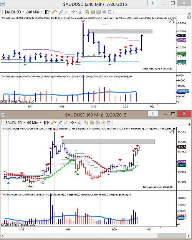Click the horizontal scrollbar right arrow
Viewport: 192px width, 240px height.
tap(189, 236)
